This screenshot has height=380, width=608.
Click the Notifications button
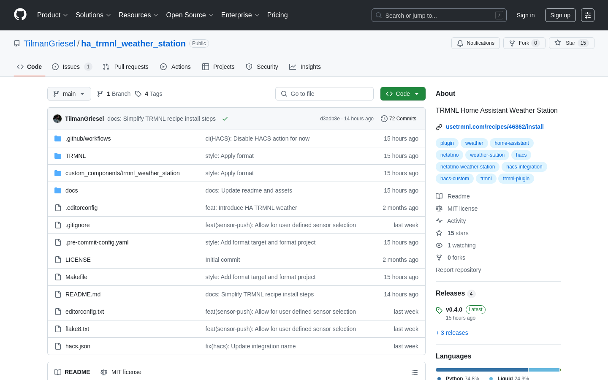[475, 43]
